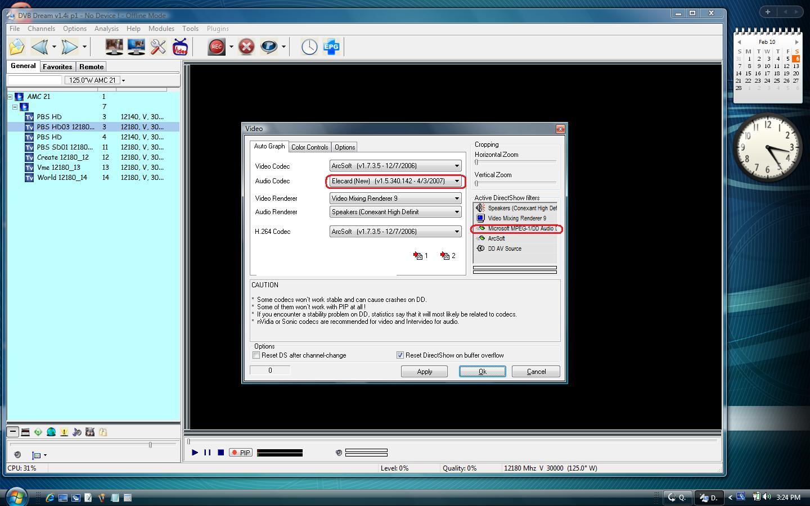Switch to the Remote tab
Viewport: 810px width, 506px height.
91,66
